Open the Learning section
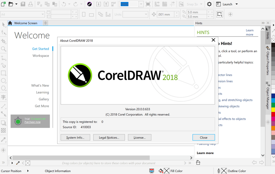 [42, 92]
